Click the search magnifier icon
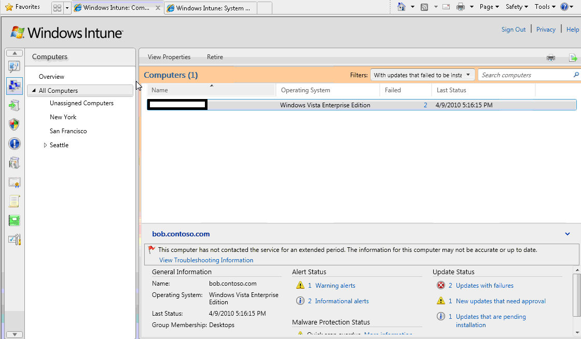 click(576, 75)
